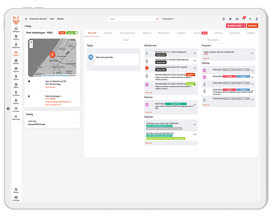Zoom in on the map

click(x=32, y=42)
